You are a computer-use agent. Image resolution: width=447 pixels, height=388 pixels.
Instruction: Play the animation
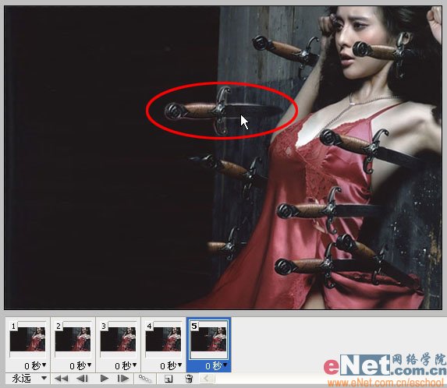tap(105, 379)
